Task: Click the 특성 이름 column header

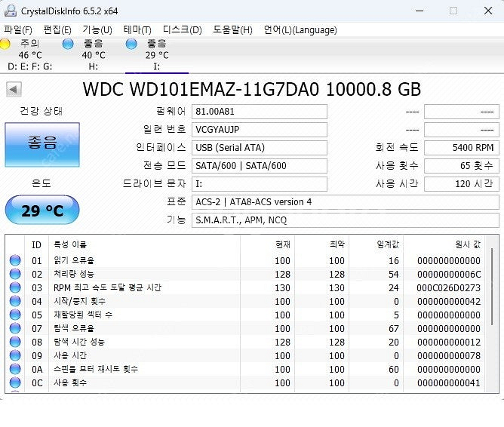Action: (144, 245)
